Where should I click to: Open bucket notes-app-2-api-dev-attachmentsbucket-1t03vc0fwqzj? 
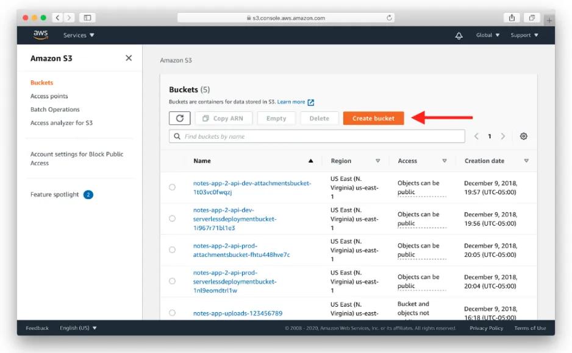coord(252,187)
